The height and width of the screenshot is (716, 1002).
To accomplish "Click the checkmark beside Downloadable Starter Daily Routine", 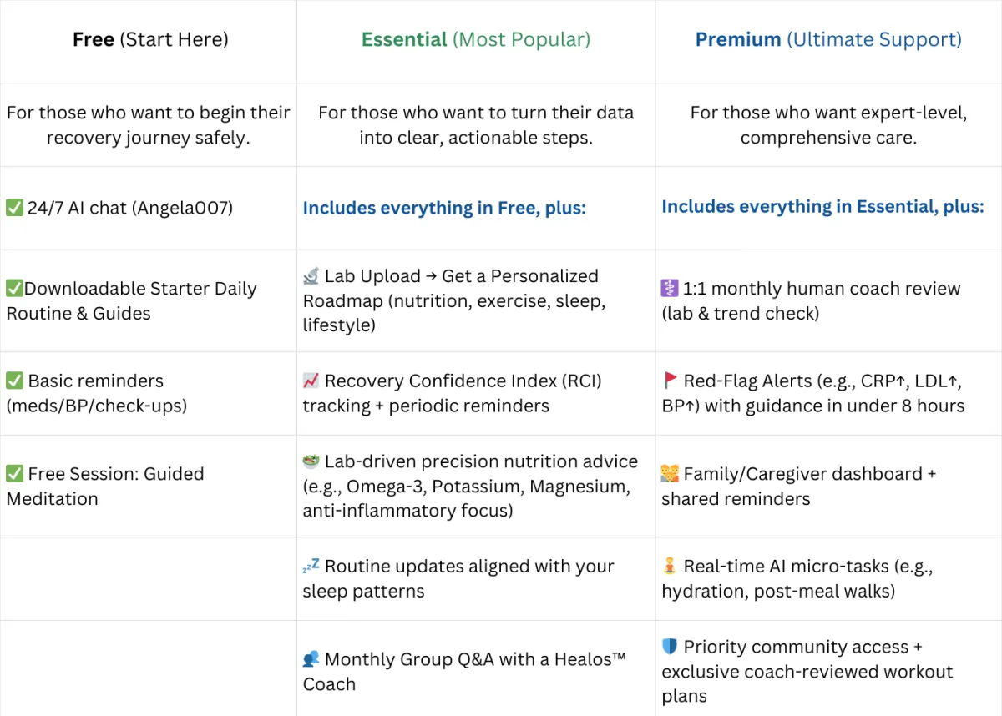I will pyautogui.click(x=14, y=289).
